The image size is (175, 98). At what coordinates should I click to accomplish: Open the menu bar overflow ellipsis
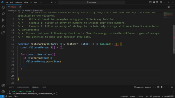pyautogui.click(x=41, y=2)
